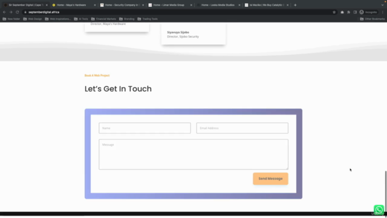Close the Isi Maziko tab
387x218 pixels.
[x=288, y=5]
